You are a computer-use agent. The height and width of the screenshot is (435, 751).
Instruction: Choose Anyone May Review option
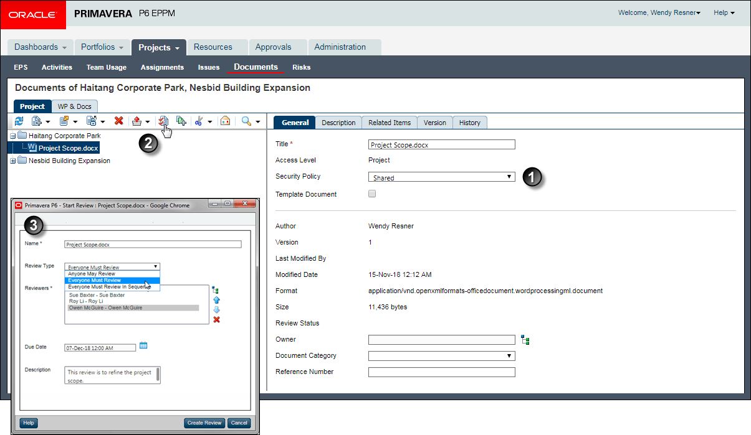click(113, 274)
